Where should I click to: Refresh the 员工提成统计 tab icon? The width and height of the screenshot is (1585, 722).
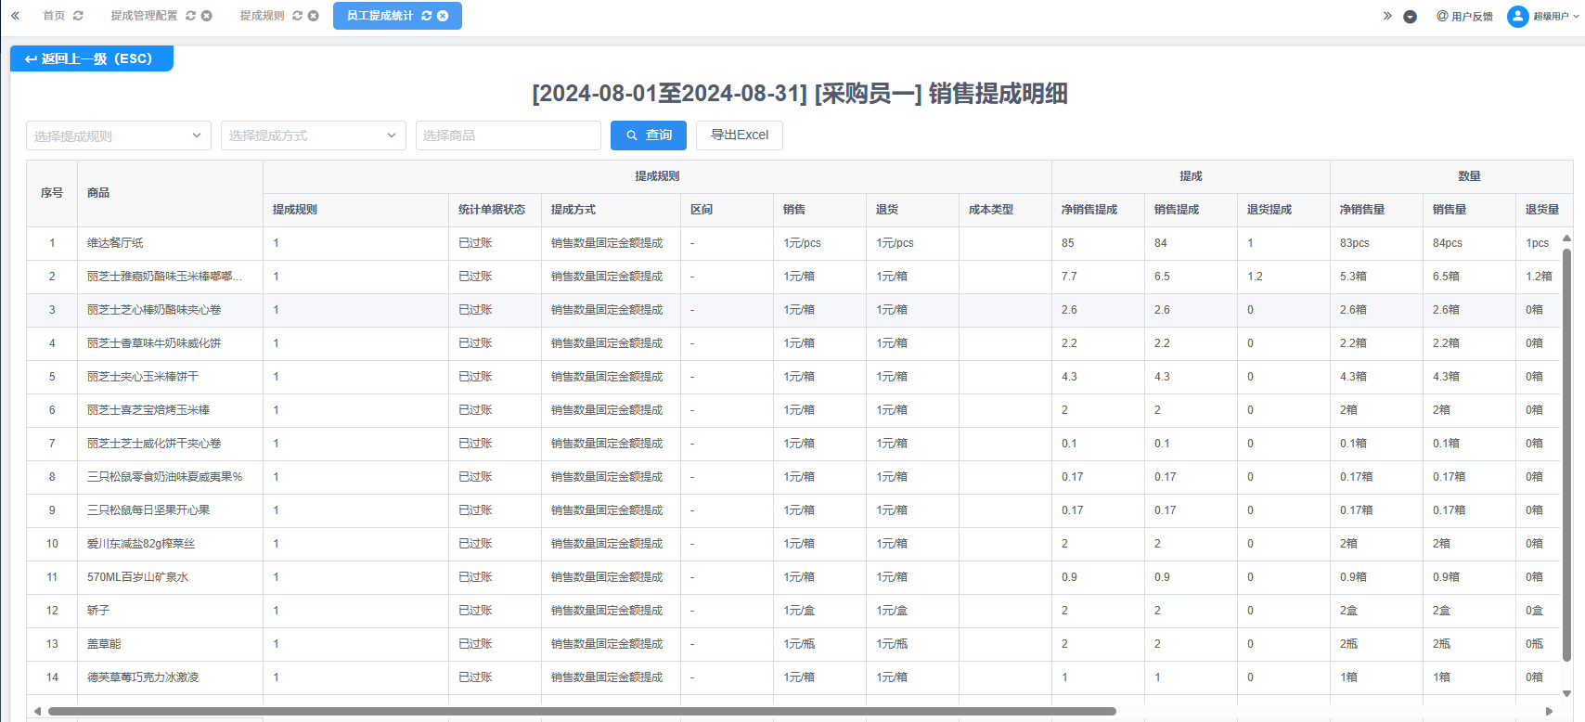tap(426, 16)
